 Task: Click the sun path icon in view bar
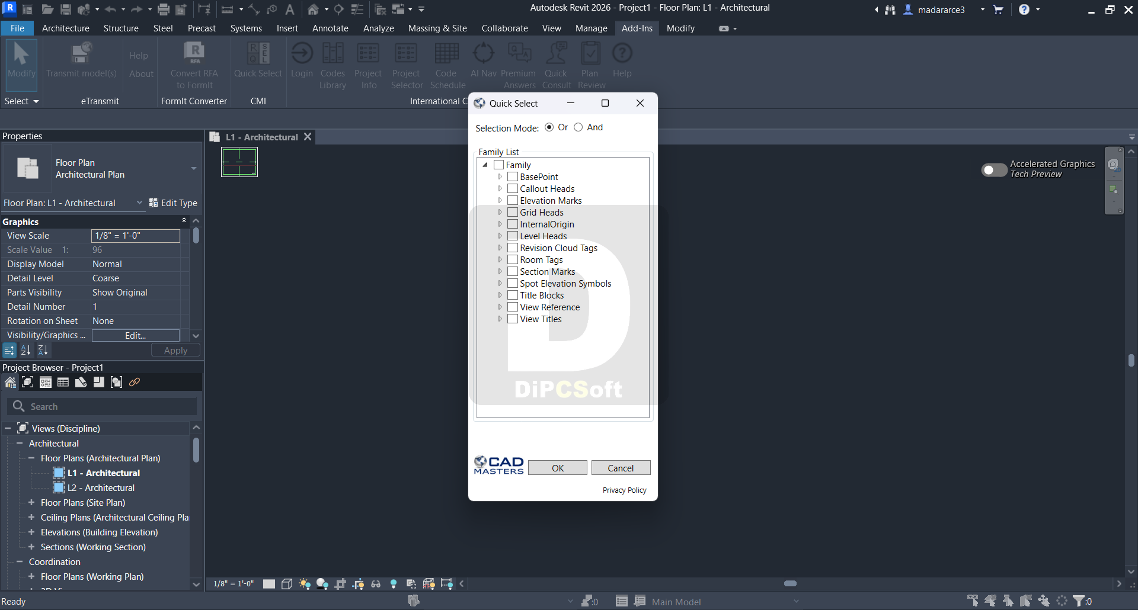(x=305, y=584)
